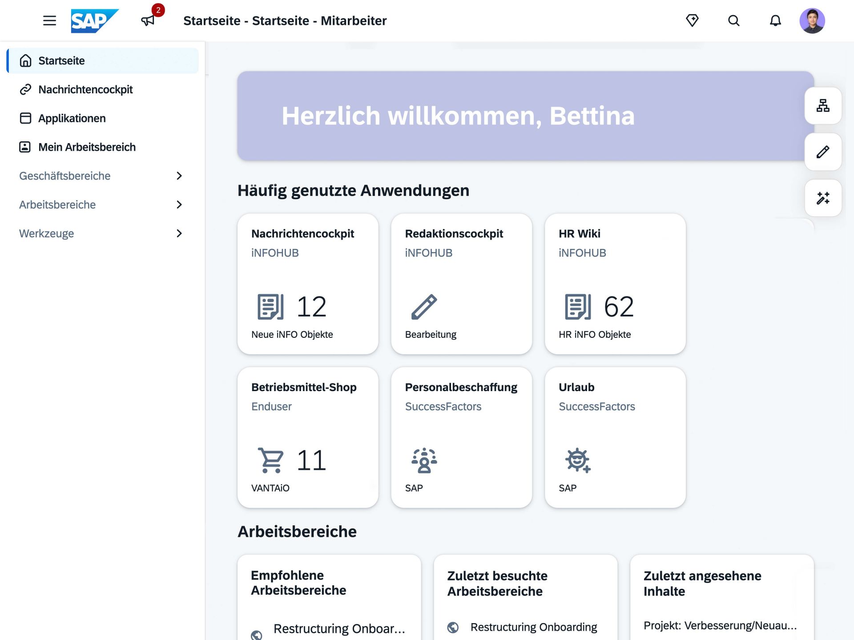This screenshot has height=640, width=854.
Task: Click the Arbeitsbereiche section heading in main content
Action: (297, 532)
